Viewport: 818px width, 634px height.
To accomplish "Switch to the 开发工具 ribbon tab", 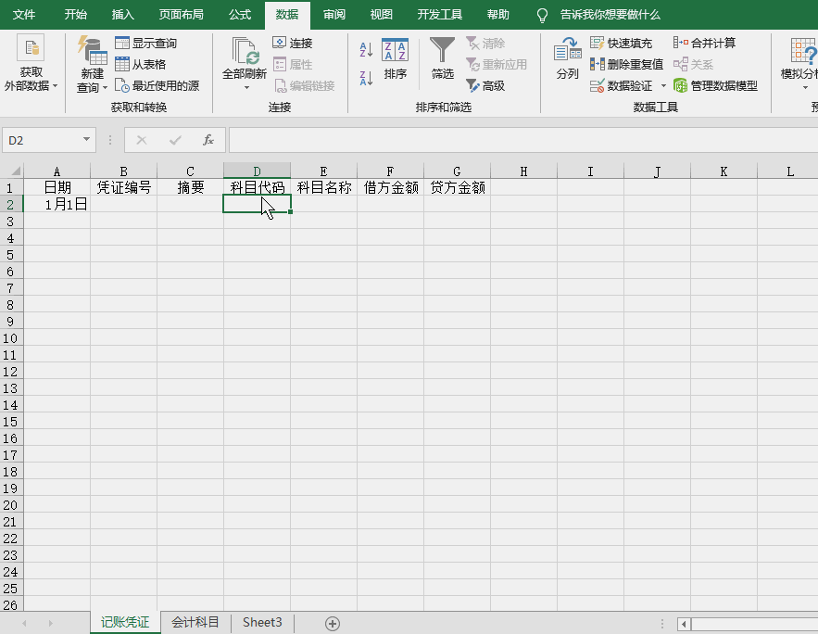I will (440, 15).
